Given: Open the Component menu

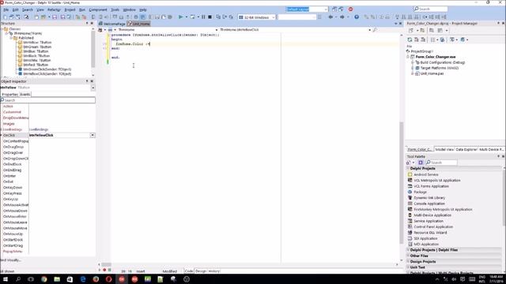Looking at the screenshot, I should 98,9.
